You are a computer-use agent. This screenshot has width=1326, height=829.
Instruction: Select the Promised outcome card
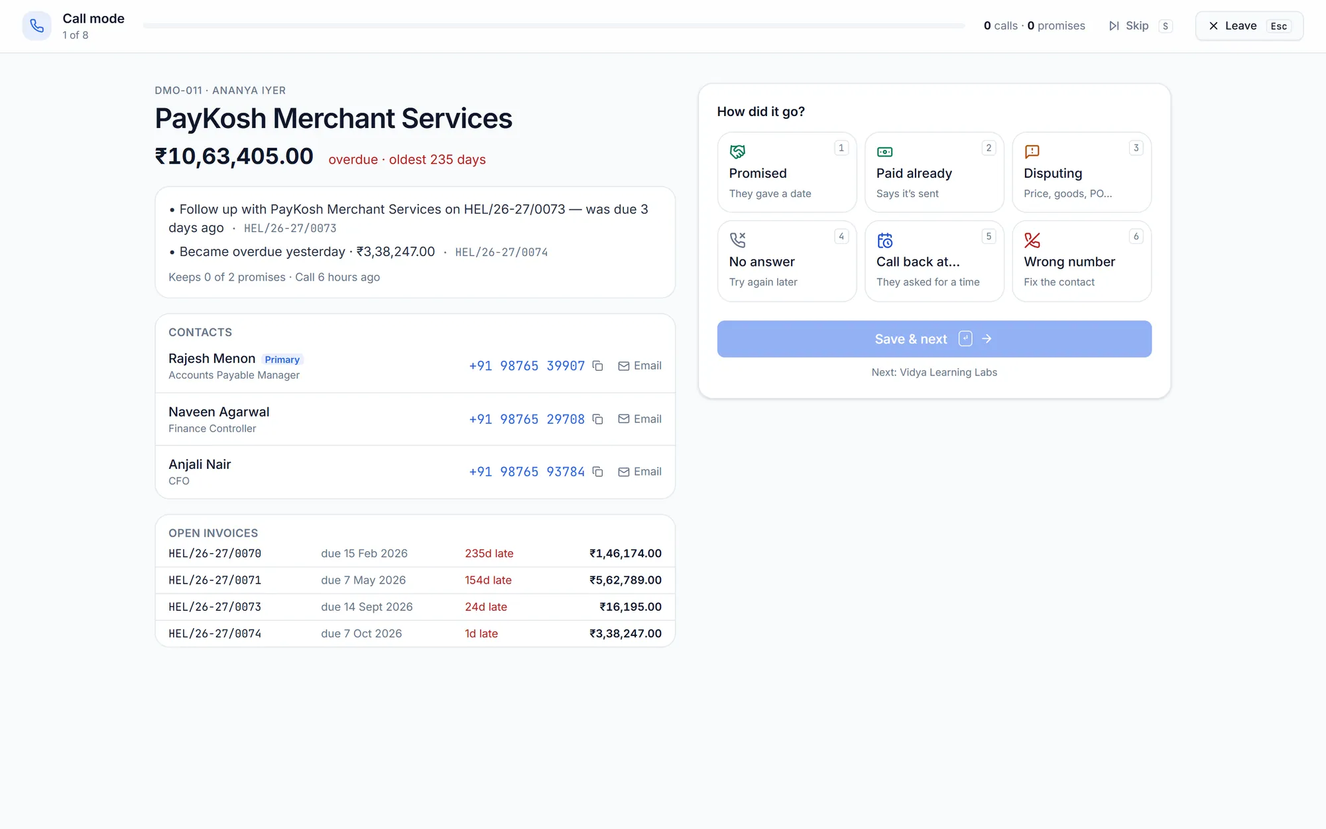(x=787, y=172)
